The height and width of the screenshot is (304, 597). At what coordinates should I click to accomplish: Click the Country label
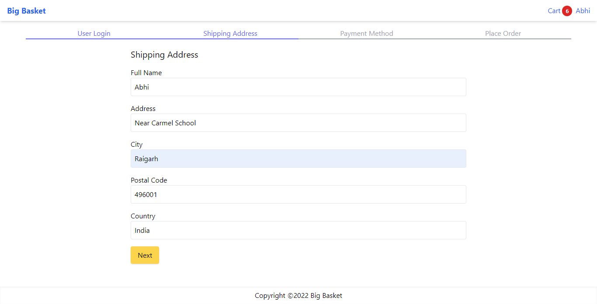coord(143,216)
